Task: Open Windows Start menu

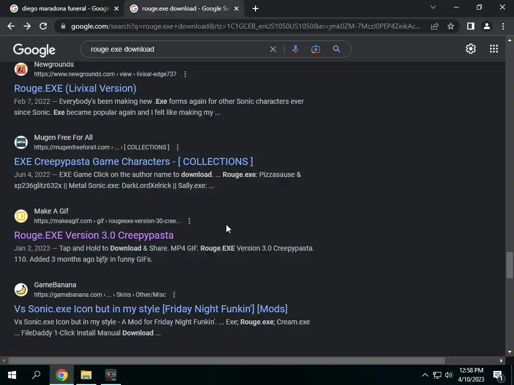Action: pos(12,375)
